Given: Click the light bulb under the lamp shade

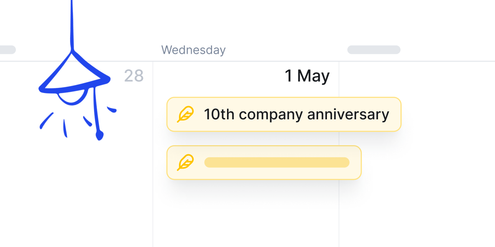Looking at the screenshot, I should tap(73, 97).
